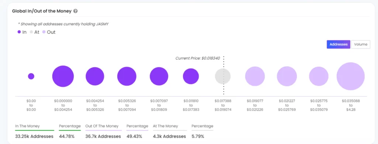
Task: Click the 5.79% percentage value
Action: point(198,137)
